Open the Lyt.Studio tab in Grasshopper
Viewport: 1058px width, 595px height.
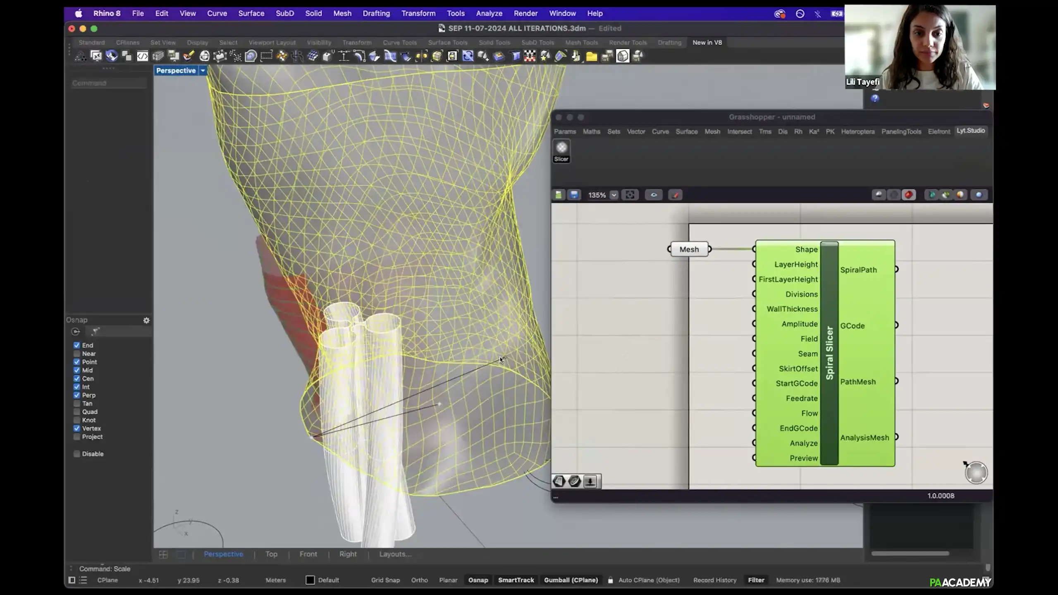point(970,131)
